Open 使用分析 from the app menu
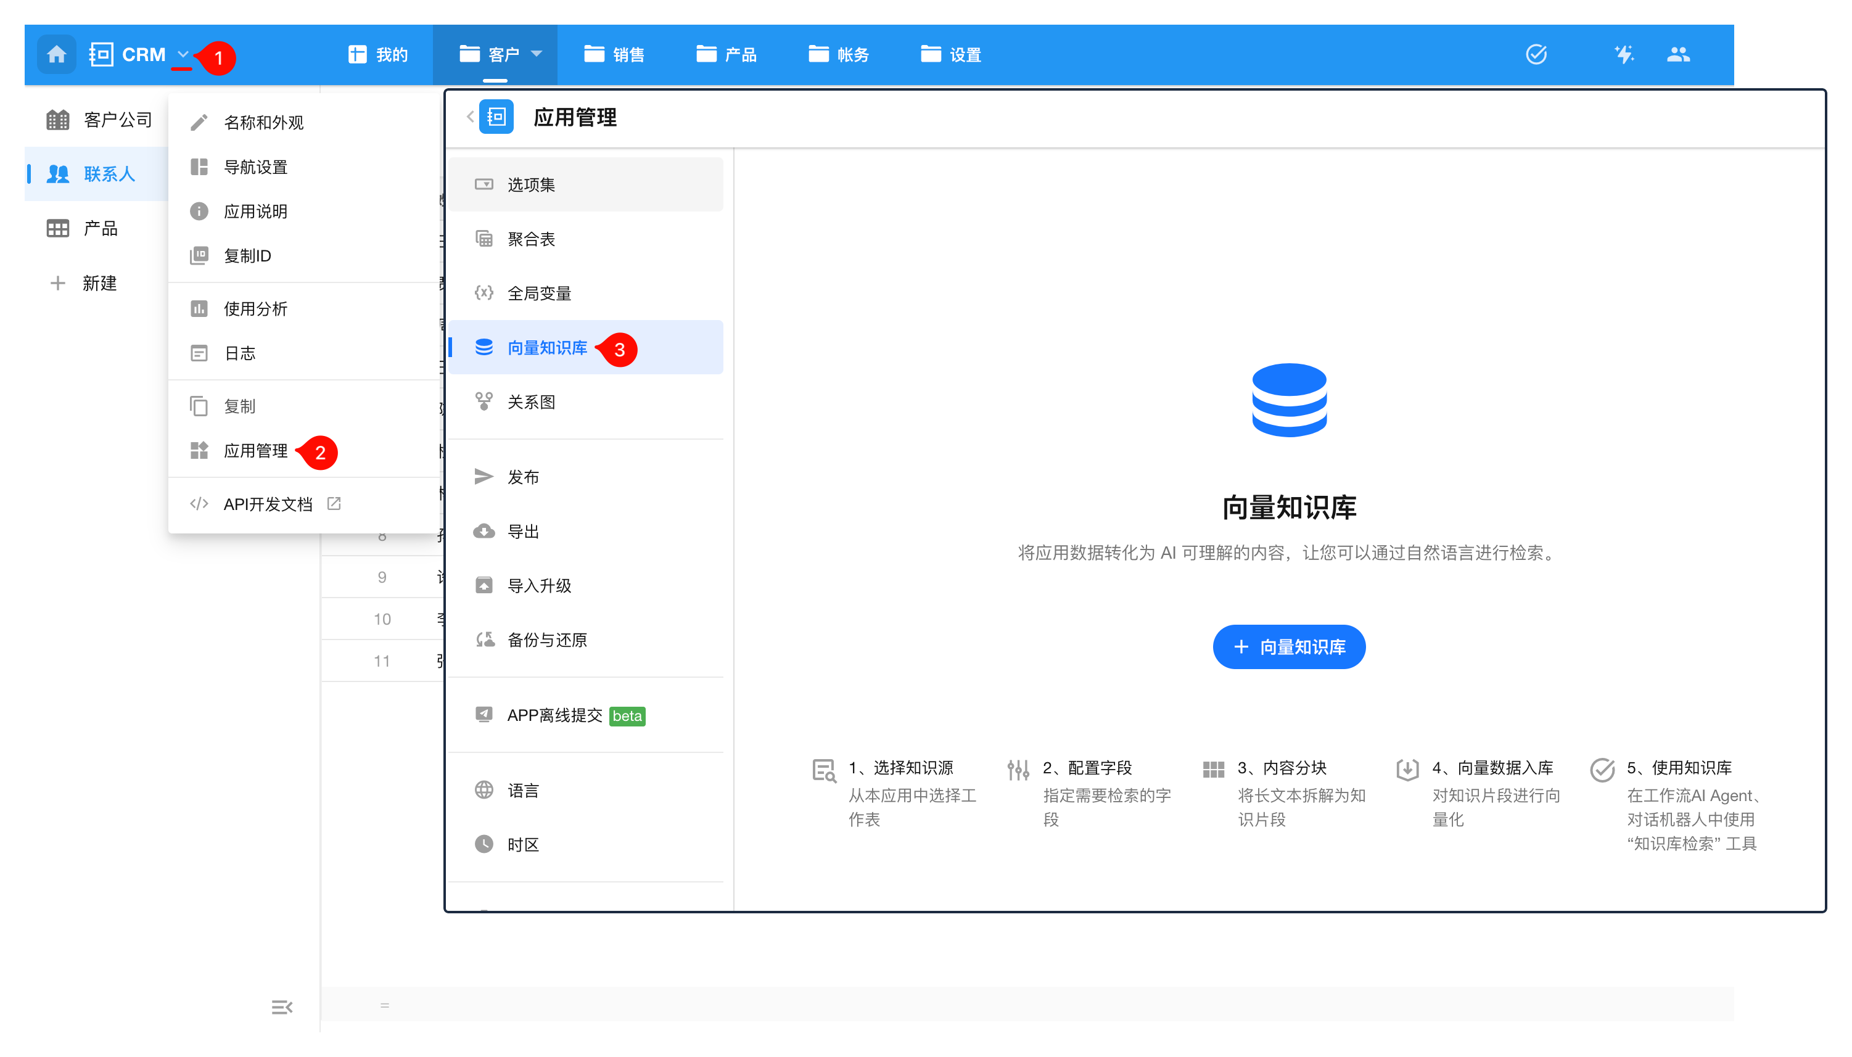Viewport: 1852px width, 1057px height. 255,309
